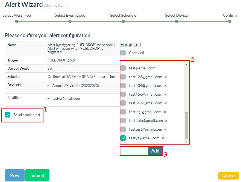
Task: Enable the Check all checkbox
Action: click(x=123, y=53)
